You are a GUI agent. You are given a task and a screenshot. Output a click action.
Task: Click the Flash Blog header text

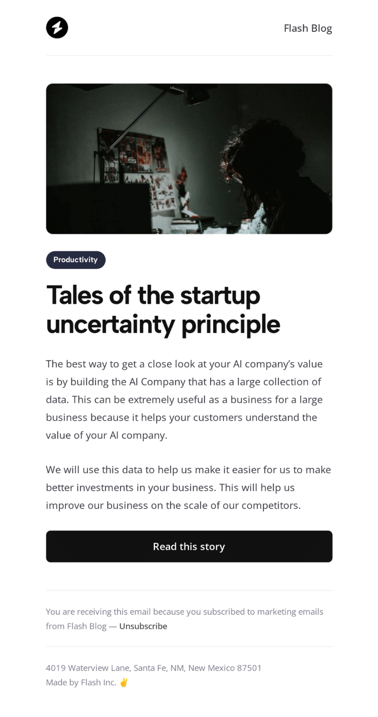coord(307,28)
